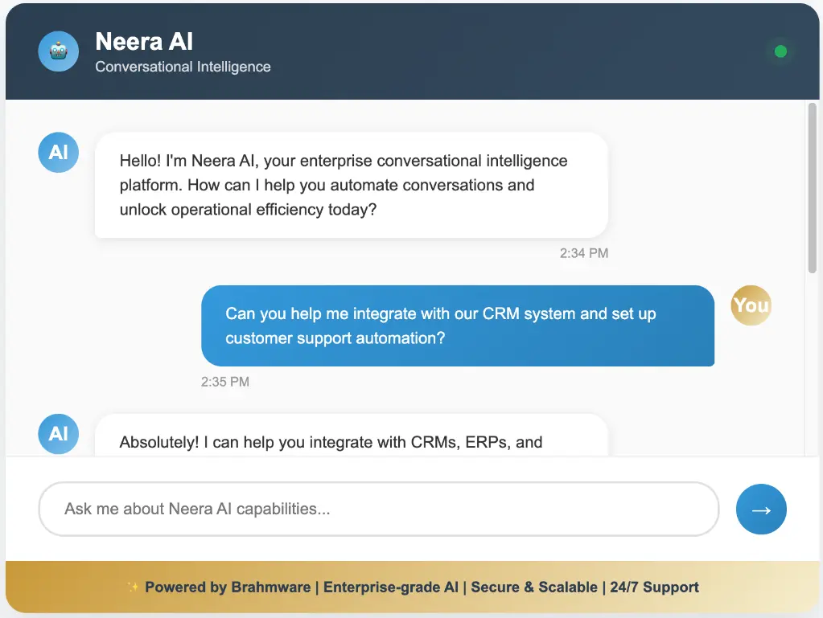The height and width of the screenshot is (618, 823).
Task: Click the AI avatar beside the "Absolutely!" reply
Action: pos(58,434)
